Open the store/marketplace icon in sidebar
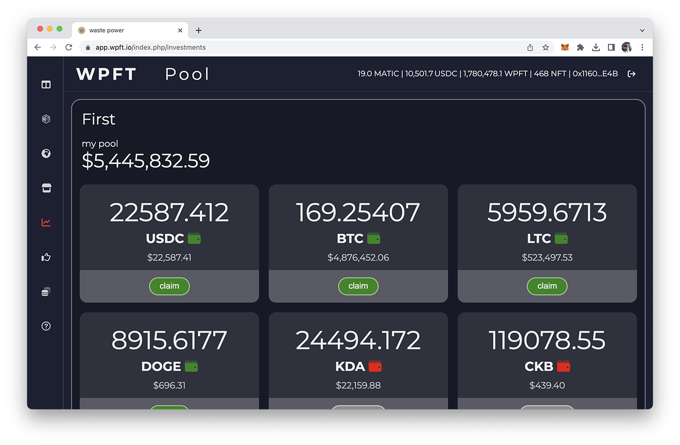Viewport: 680px width, 445px height. 46,188
